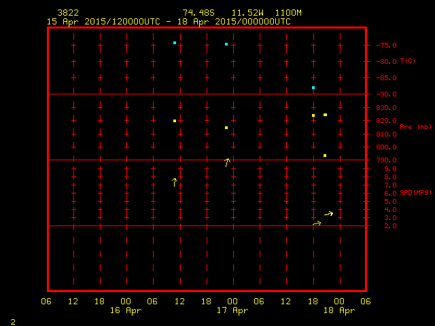
Task: Click the leftmost cyan temperature data point
Action: tap(175, 43)
